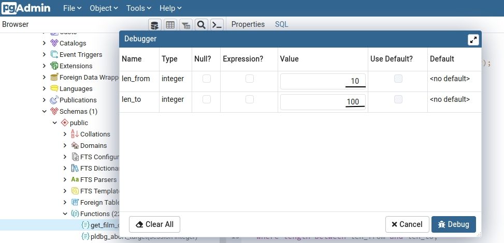504x243 pixels.
Task: Start debugging with the Debug button
Action: (x=454, y=224)
